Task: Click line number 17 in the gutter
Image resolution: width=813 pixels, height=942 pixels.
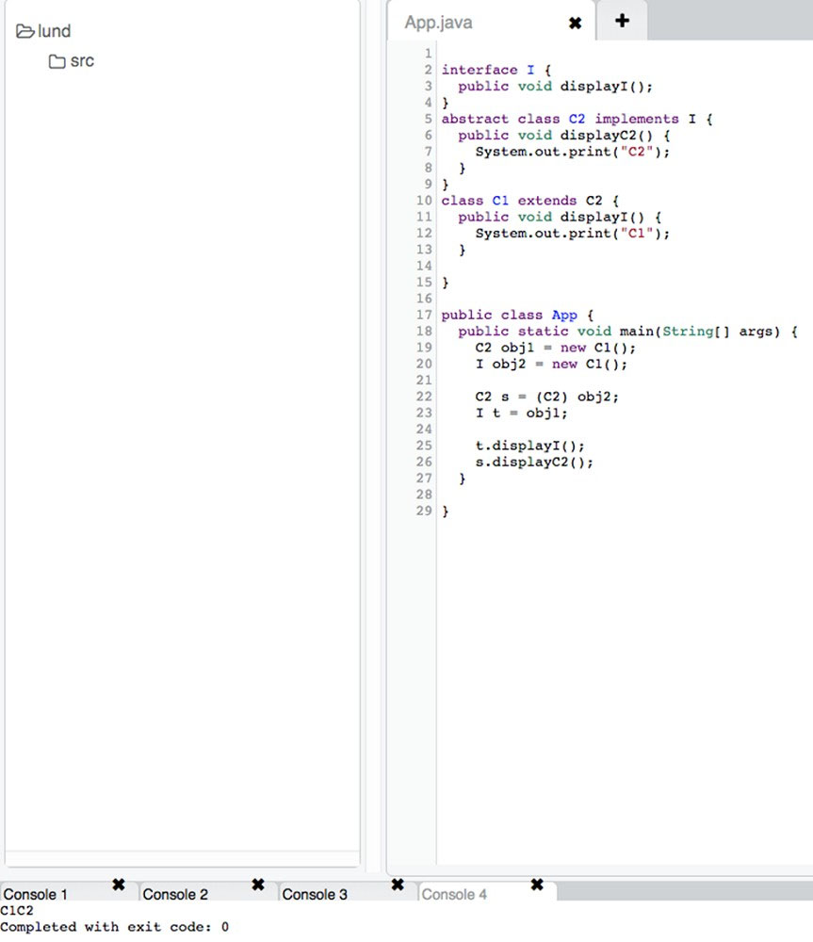Action: [424, 315]
